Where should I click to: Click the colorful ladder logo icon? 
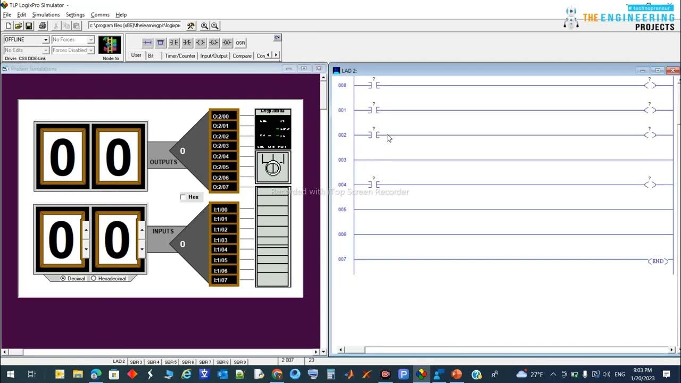coord(110,45)
